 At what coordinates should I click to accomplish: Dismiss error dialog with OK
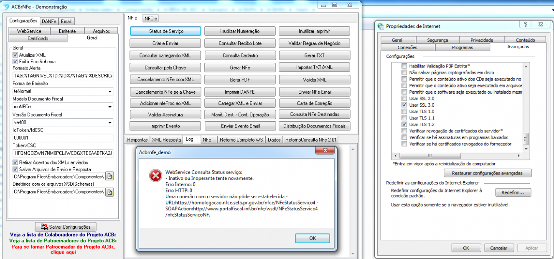pyautogui.click(x=313, y=238)
